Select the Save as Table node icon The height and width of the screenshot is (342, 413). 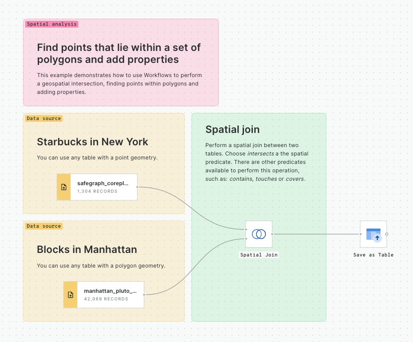point(373,234)
